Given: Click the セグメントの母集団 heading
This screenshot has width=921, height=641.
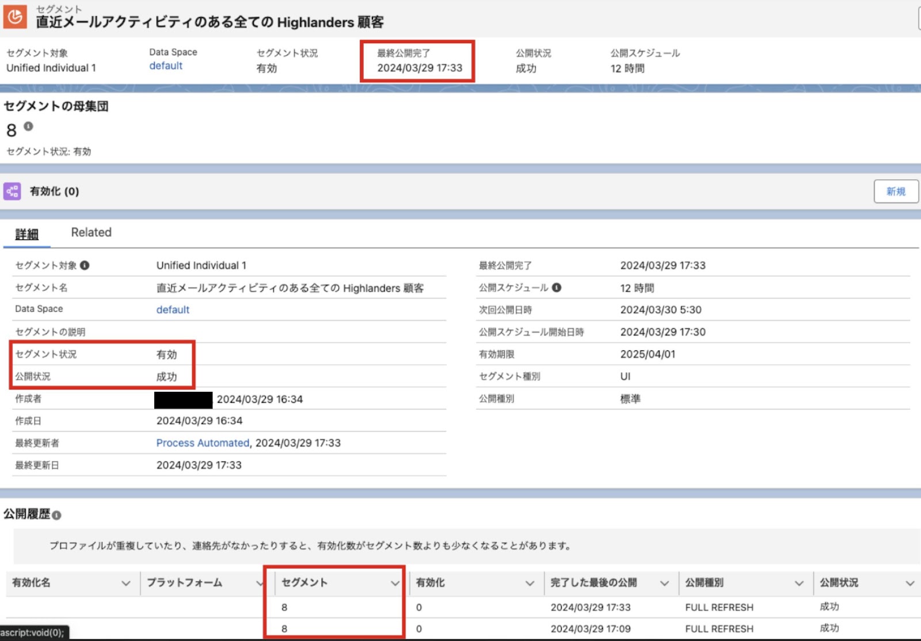Looking at the screenshot, I should click(x=56, y=106).
